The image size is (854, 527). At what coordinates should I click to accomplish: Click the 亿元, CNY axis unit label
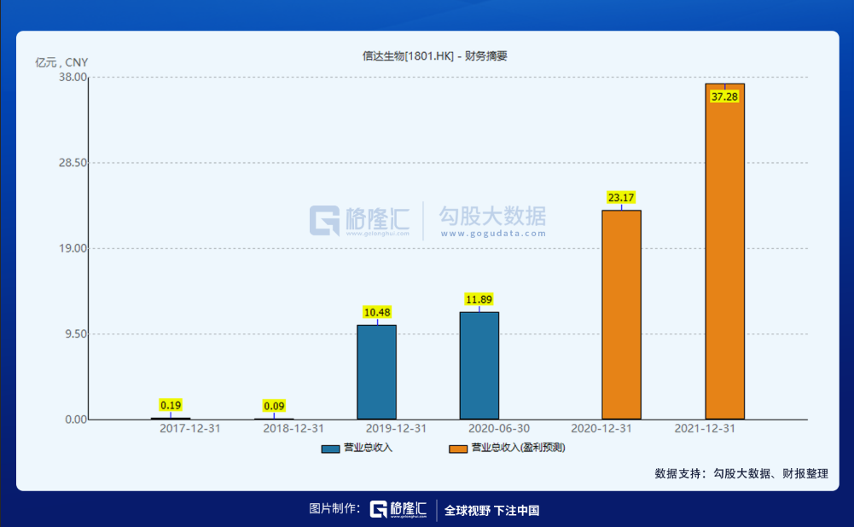tap(61, 62)
